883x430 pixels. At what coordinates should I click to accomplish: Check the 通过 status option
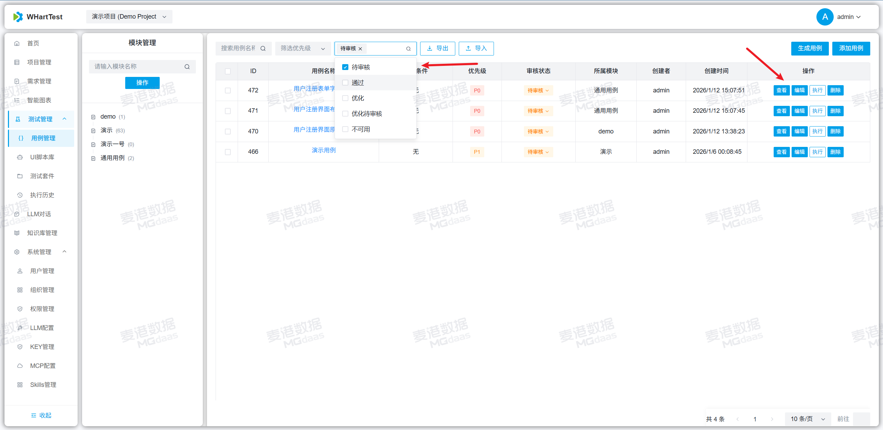(x=345, y=83)
